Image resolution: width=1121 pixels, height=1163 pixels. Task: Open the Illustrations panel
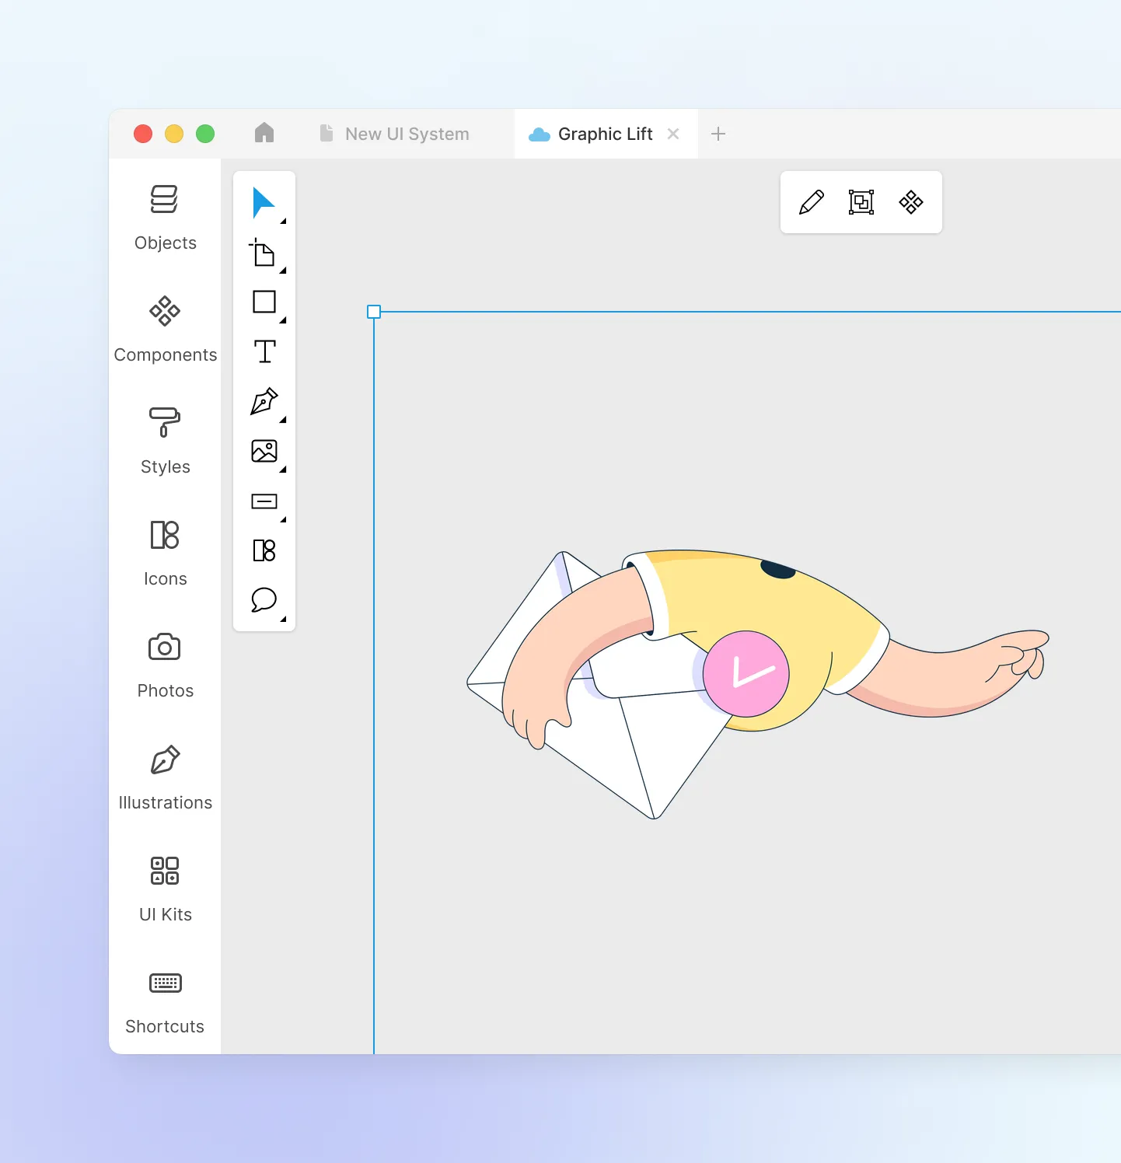click(x=165, y=777)
